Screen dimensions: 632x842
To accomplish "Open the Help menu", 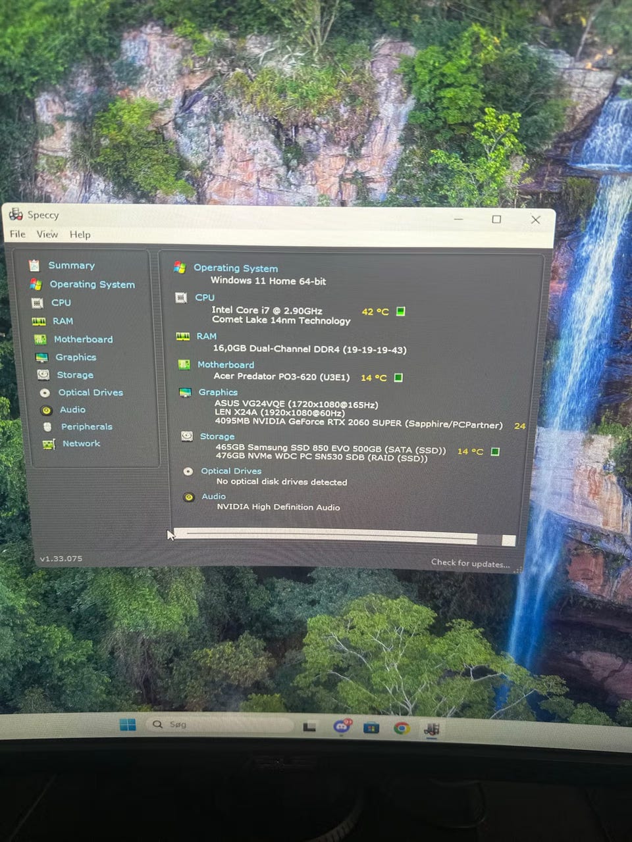I will [80, 235].
